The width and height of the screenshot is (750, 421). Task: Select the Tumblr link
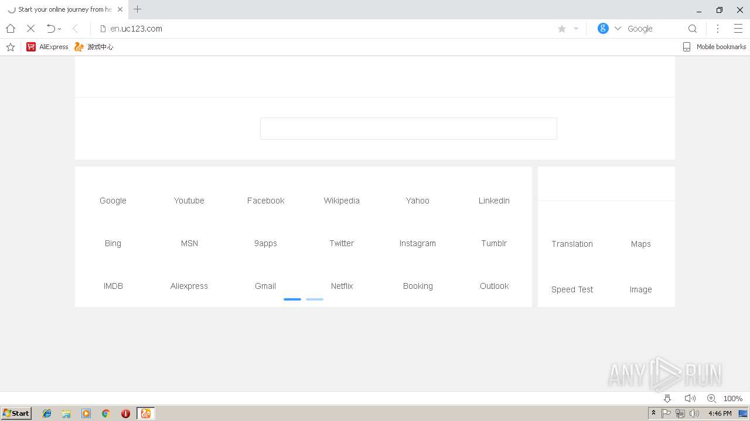pos(494,243)
